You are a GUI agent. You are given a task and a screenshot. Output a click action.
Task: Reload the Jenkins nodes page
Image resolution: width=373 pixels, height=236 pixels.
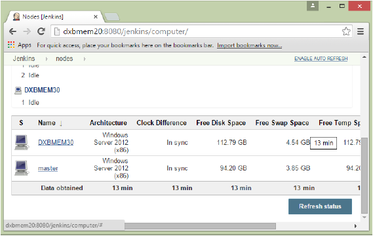(x=41, y=31)
